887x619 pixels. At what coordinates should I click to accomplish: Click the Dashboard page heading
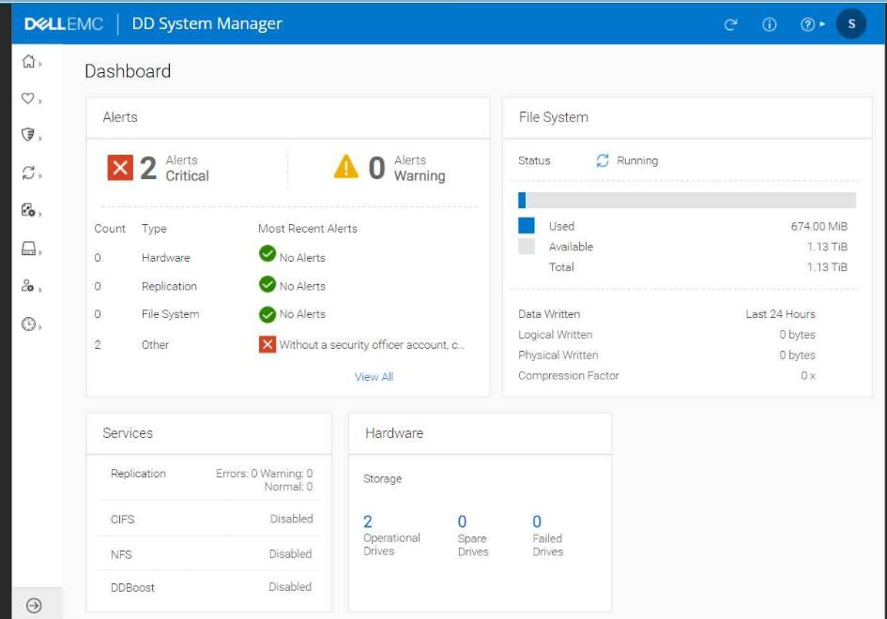coord(128,71)
